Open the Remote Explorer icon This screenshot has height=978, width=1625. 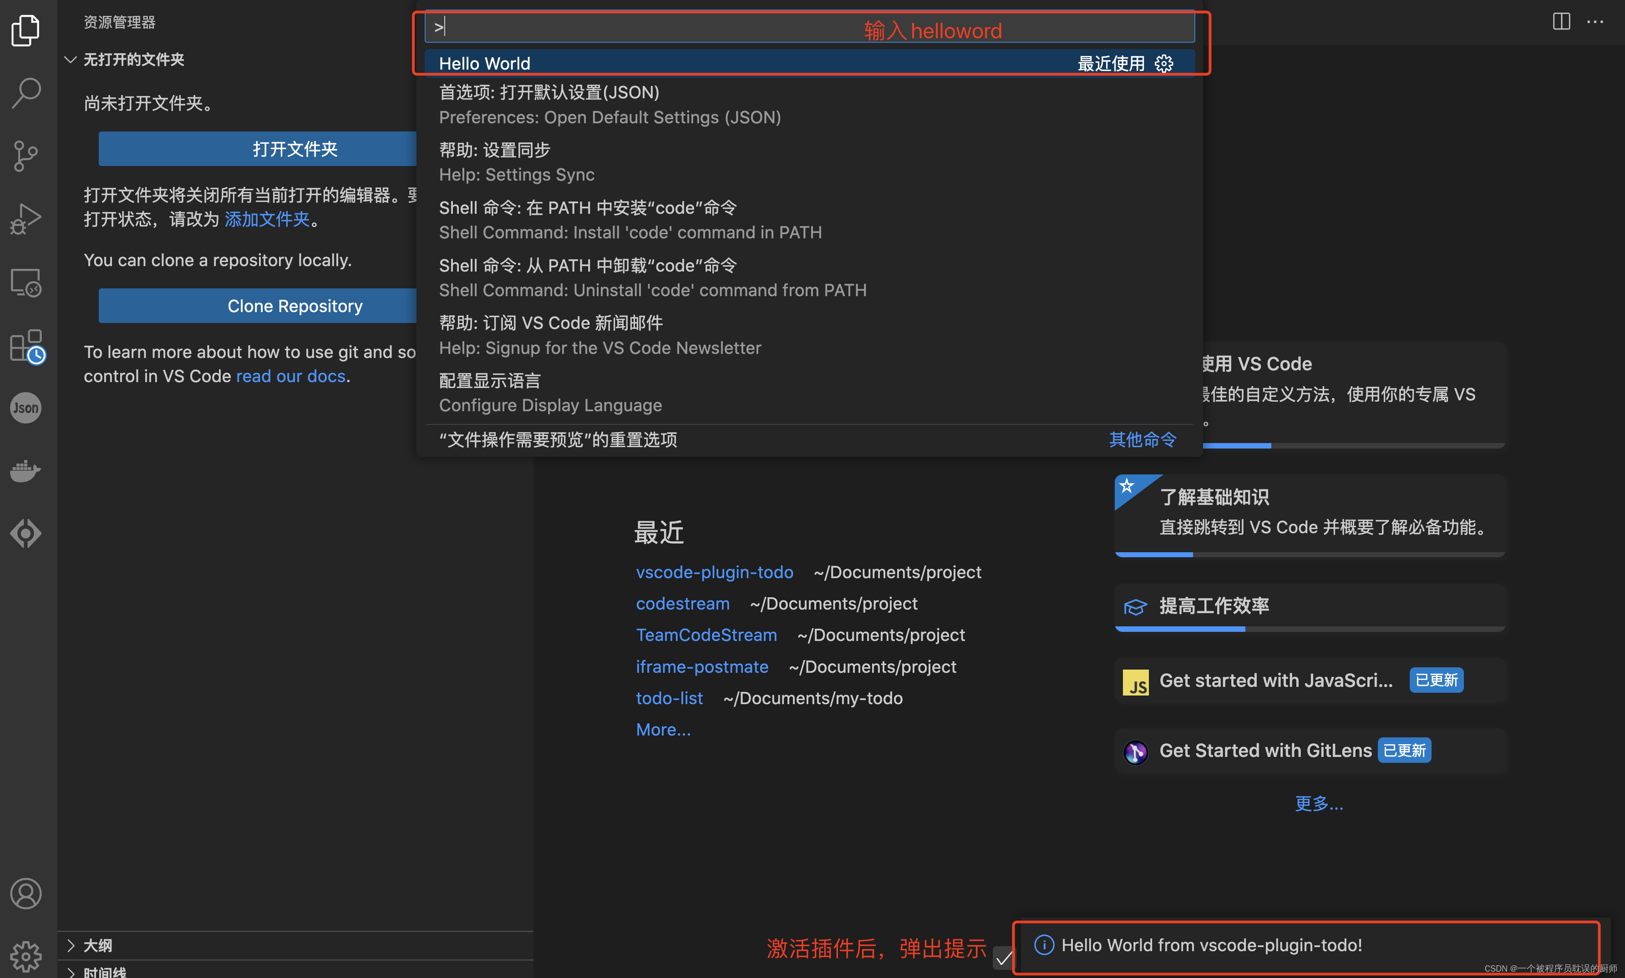[x=26, y=282]
